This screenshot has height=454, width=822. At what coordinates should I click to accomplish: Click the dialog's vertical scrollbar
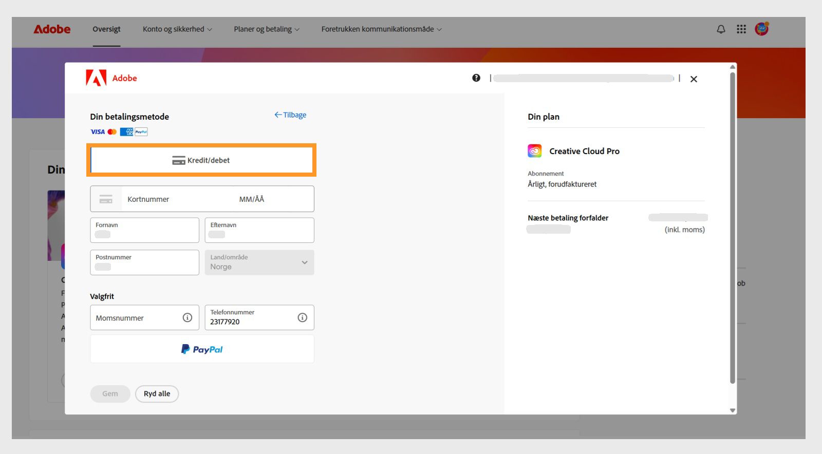[733, 228]
